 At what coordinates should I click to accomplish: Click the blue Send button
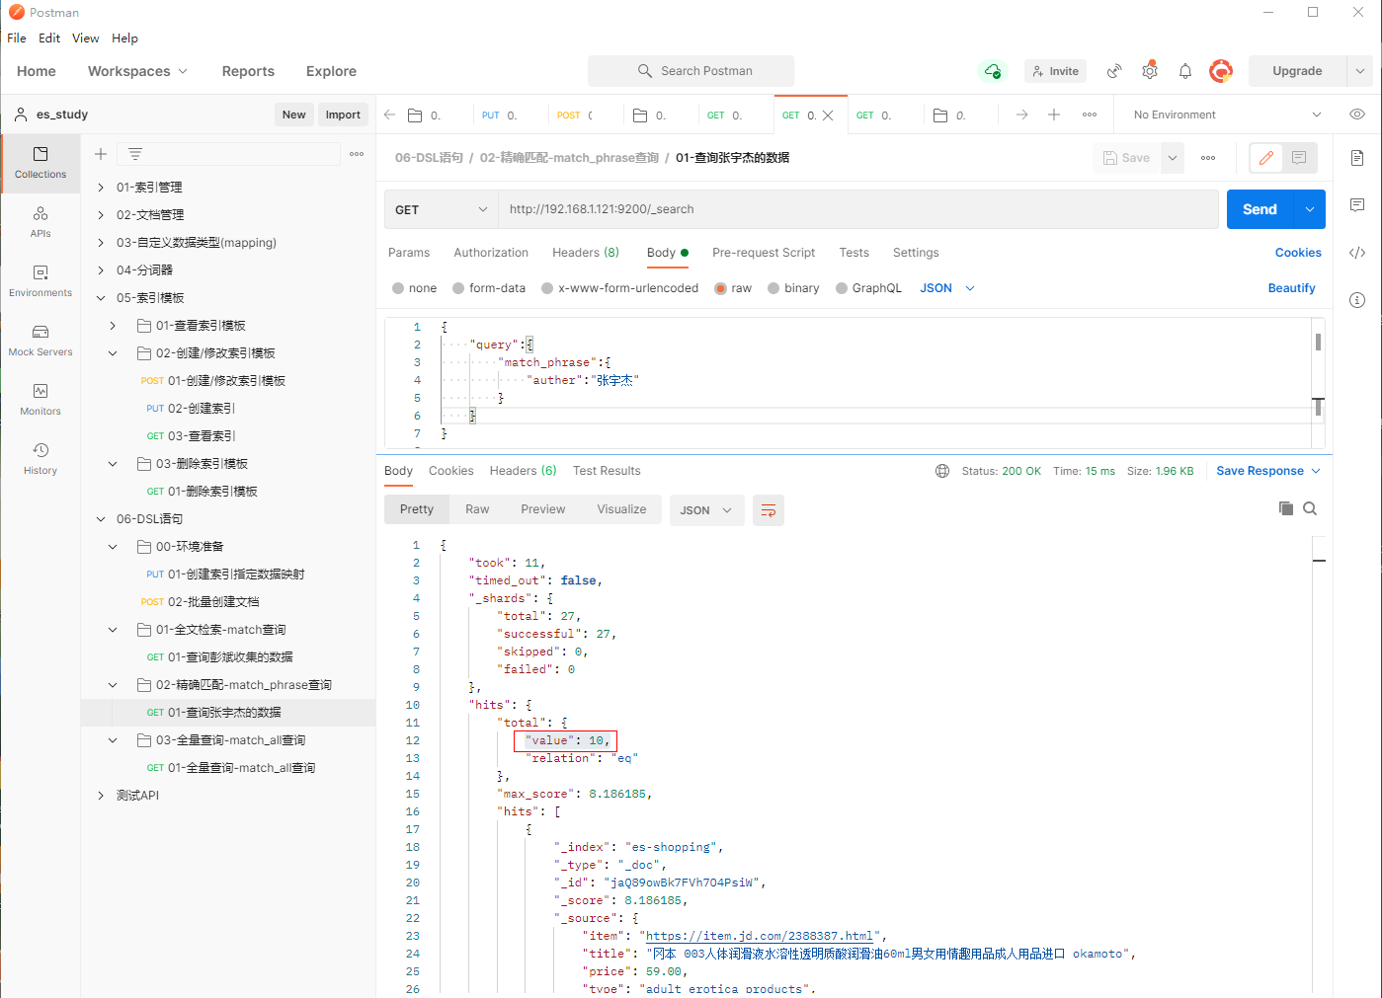[x=1260, y=209]
